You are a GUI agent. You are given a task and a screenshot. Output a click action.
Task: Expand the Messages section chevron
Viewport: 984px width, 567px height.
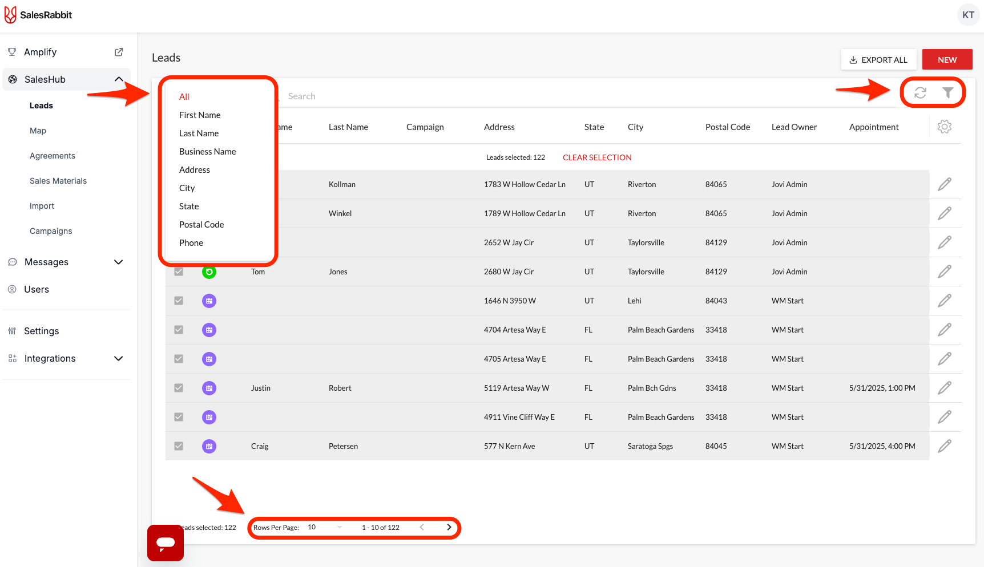(x=119, y=262)
